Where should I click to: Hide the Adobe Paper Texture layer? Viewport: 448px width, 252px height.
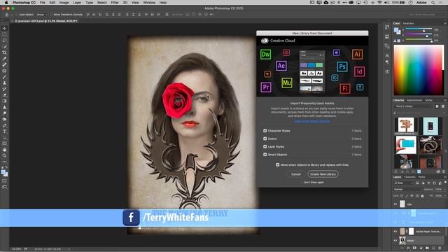point(395,232)
